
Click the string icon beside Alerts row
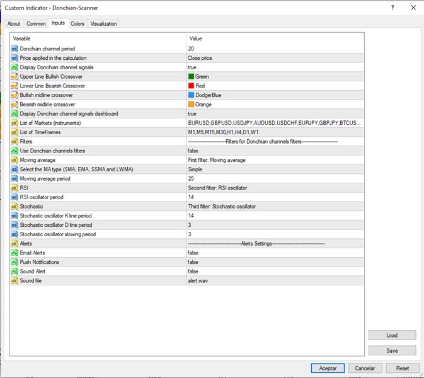pyautogui.click(x=14, y=244)
